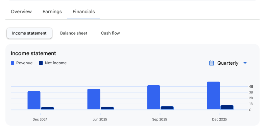Open the Earnings tab
266x129 pixels.
[x=52, y=12]
